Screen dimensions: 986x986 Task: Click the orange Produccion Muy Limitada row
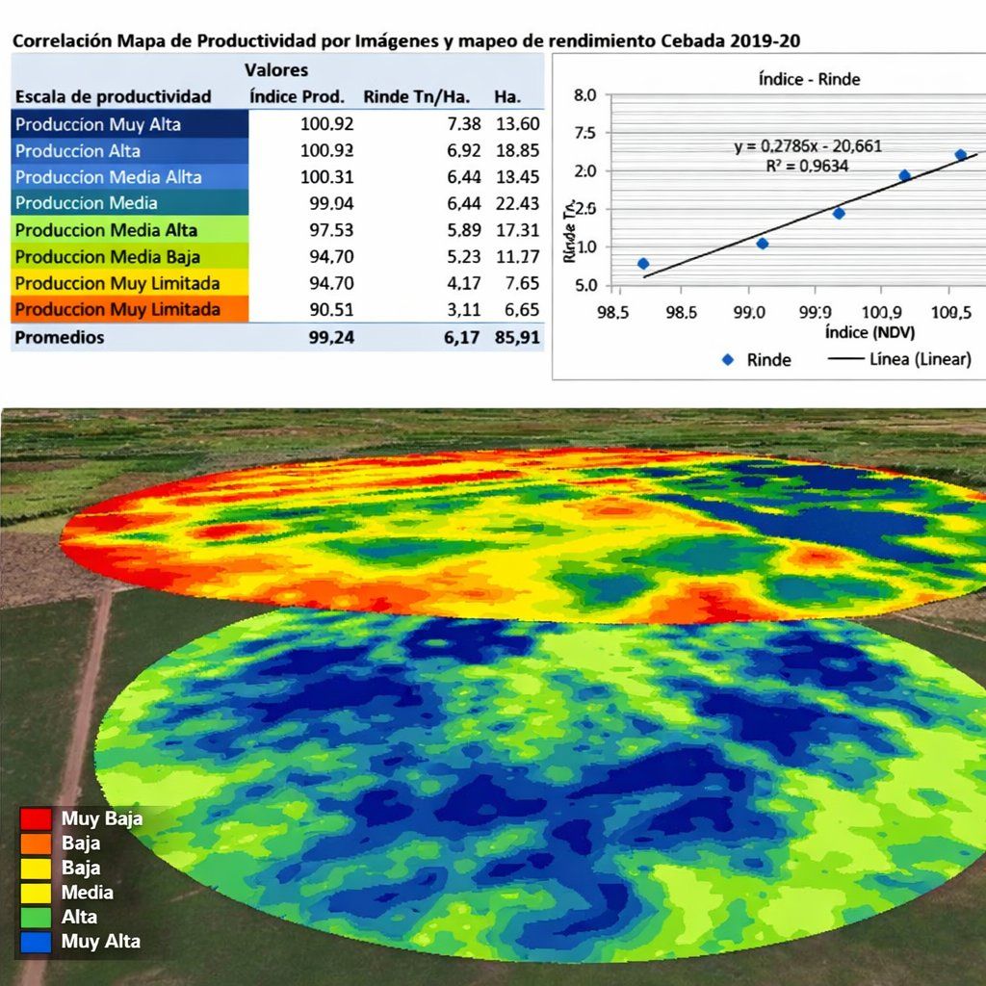click(x=117, y=310)
